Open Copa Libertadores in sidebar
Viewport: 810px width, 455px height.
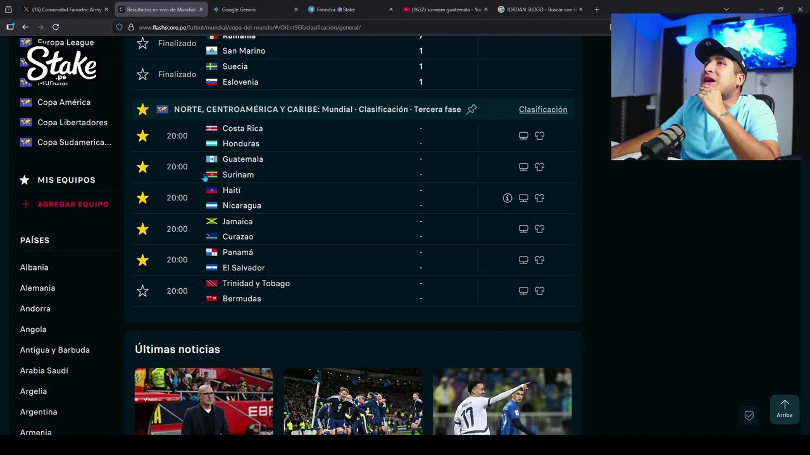click(x=72, y=123)
